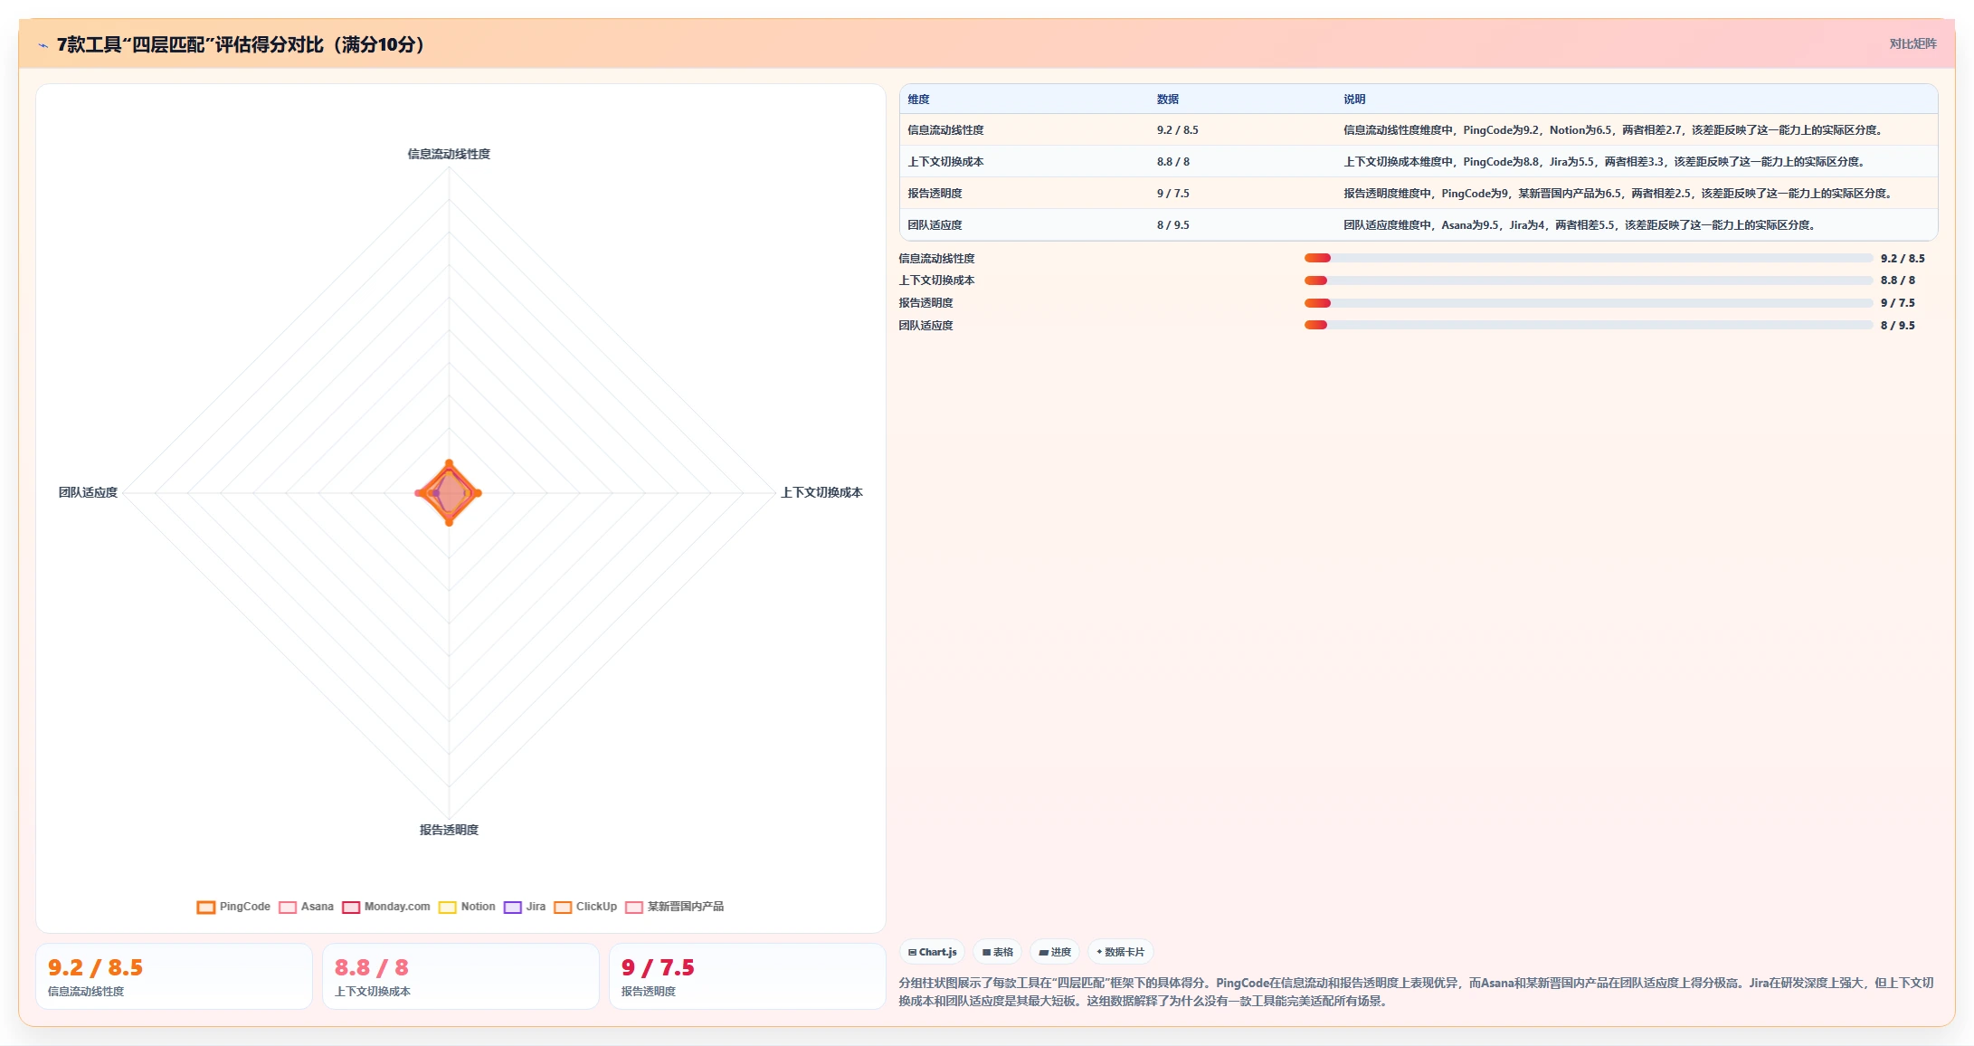Image resolution: width=1974 pixels, height=1046 pixels.
Task: Click the Chart.js tag chip
Action: coord(932,952)
